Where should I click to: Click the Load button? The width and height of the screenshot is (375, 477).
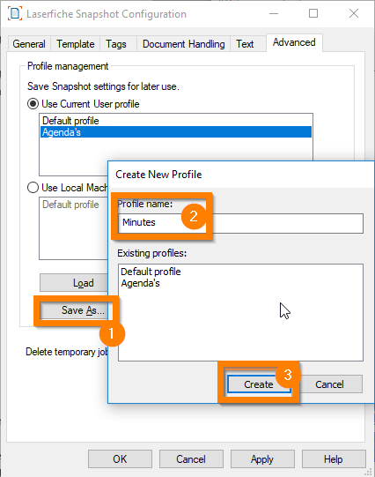point(74,283)
